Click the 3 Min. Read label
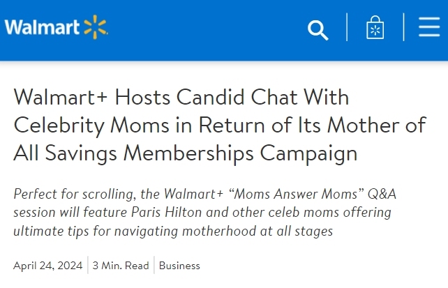The height and width of the screenshot is (288, 448). 121,266
